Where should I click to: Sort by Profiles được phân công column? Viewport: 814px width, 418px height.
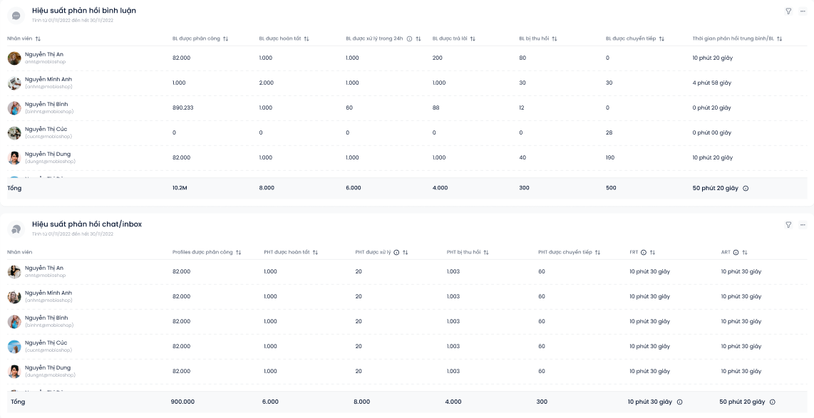pos(239,252)
